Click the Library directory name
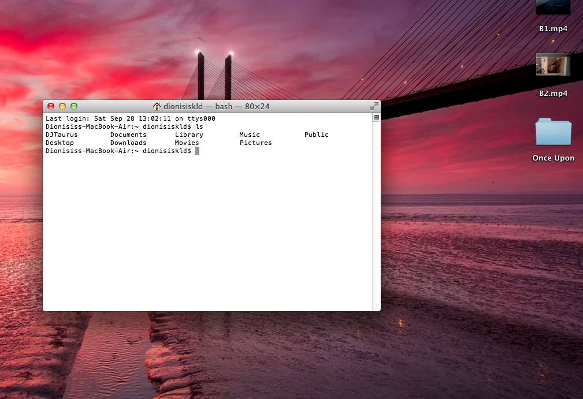 pos(189,135)
